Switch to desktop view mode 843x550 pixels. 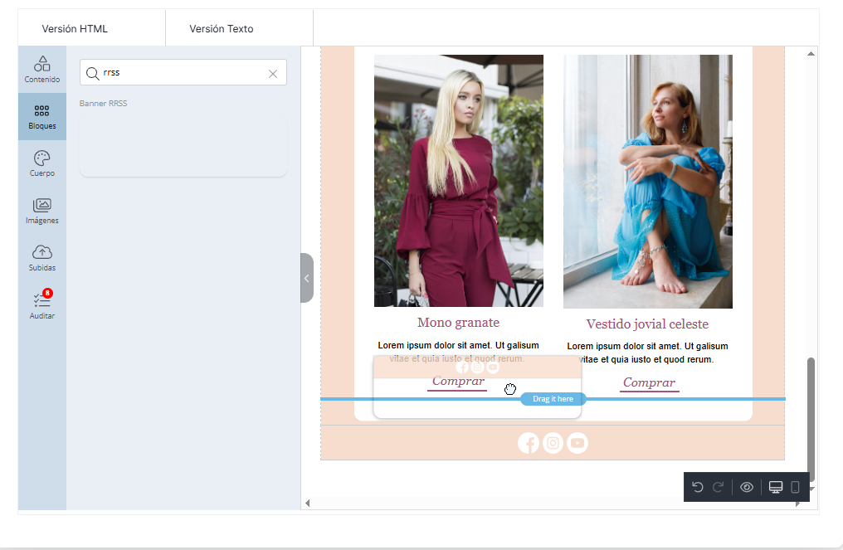tap(776, 487)
